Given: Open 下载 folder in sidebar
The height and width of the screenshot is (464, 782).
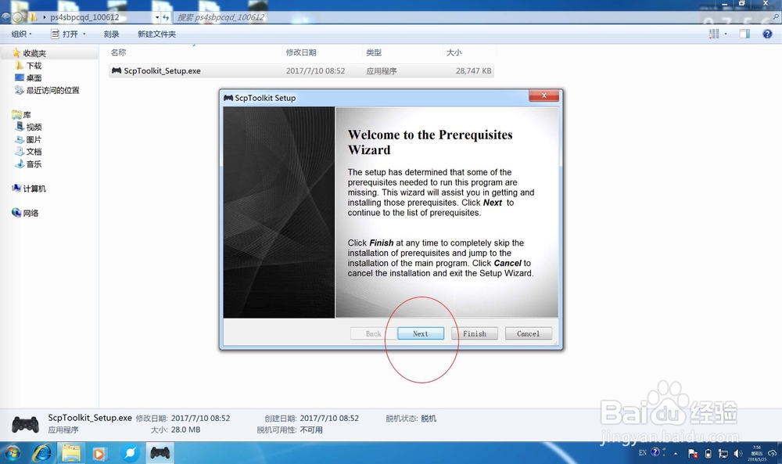Looking at the screenshot, I should [x=34, y=66].
